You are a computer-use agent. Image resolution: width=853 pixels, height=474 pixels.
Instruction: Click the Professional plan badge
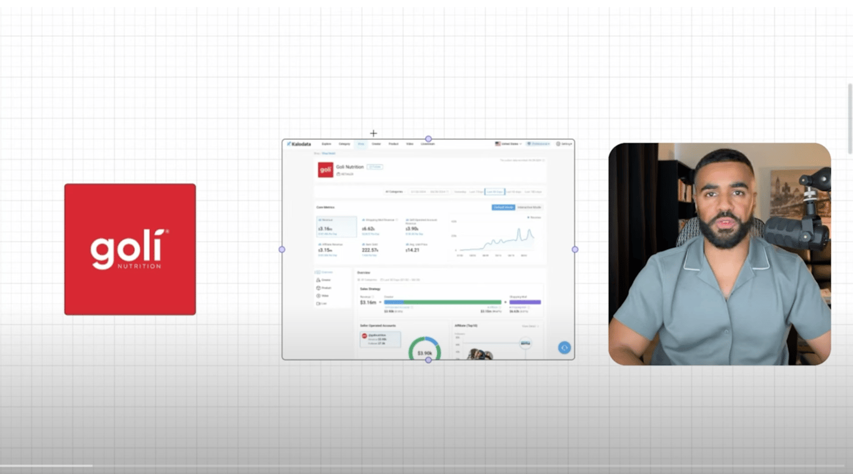538,144
